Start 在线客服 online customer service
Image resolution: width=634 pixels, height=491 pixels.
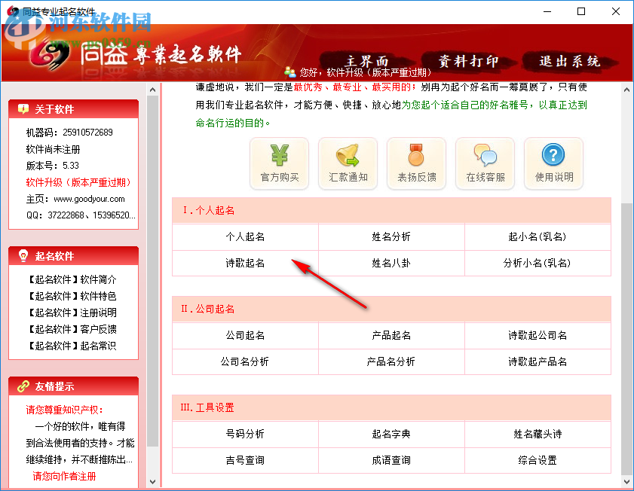485,163
